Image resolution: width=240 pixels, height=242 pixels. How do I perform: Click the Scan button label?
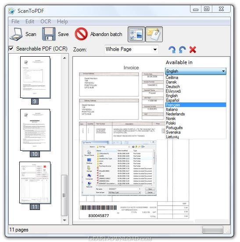point(31,34)
